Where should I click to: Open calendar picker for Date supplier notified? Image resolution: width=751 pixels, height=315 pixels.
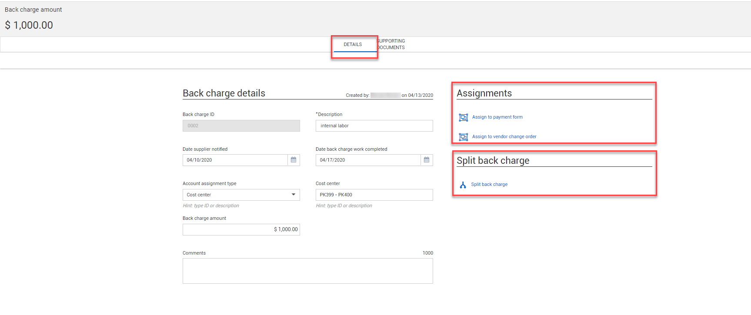294,160
